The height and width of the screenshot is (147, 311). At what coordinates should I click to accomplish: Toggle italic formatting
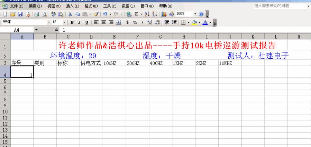click(x=79, y=22)
